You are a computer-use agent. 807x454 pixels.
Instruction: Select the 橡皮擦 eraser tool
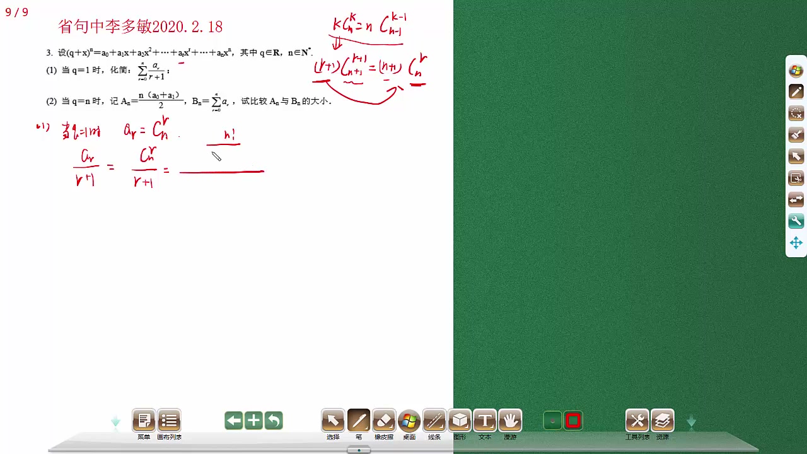click(383, 421)
